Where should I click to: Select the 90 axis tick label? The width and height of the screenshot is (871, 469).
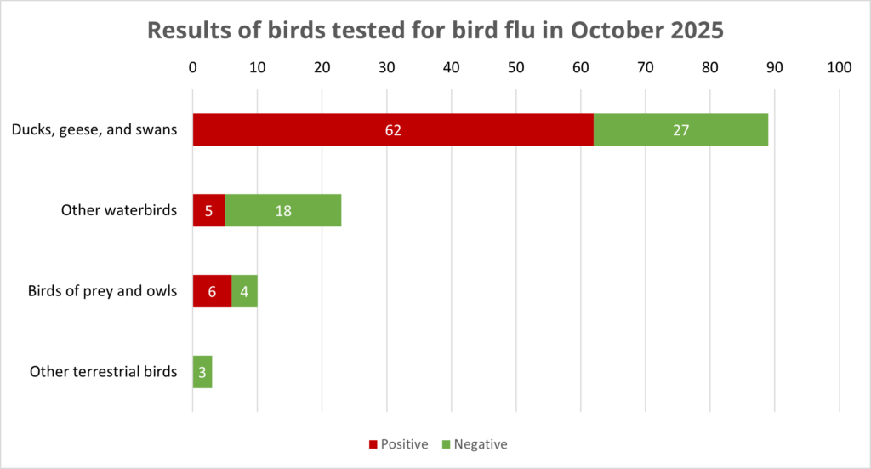click(774, 68)
